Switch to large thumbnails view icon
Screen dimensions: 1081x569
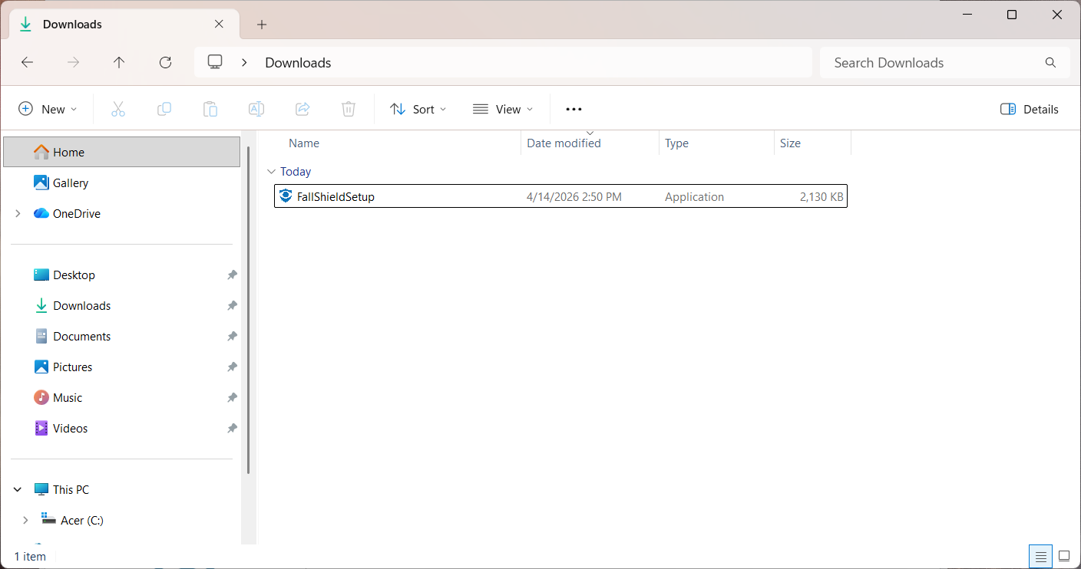coord(1064,556)
